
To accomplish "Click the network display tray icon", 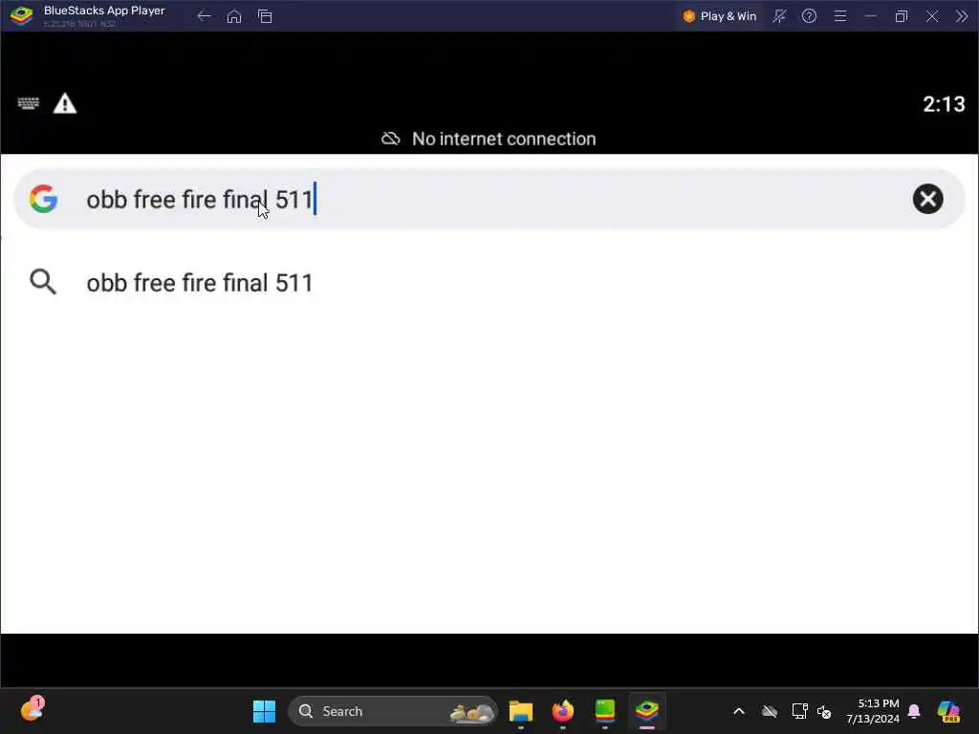I will tap(800, 711).
